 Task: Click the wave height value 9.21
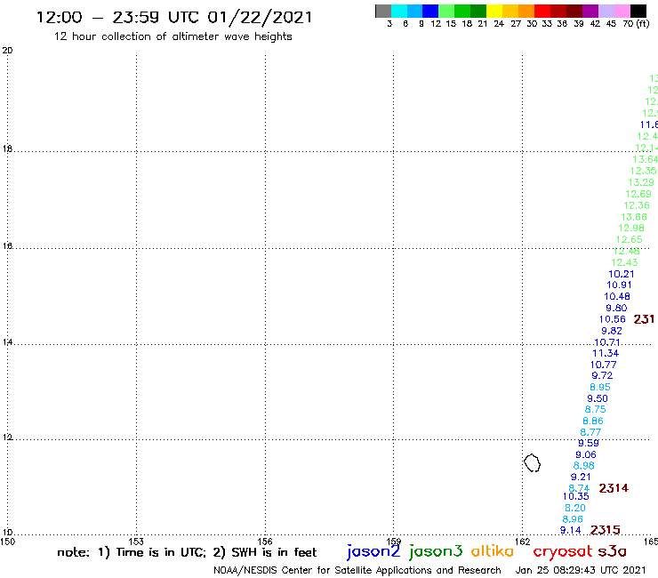[581, 478]
